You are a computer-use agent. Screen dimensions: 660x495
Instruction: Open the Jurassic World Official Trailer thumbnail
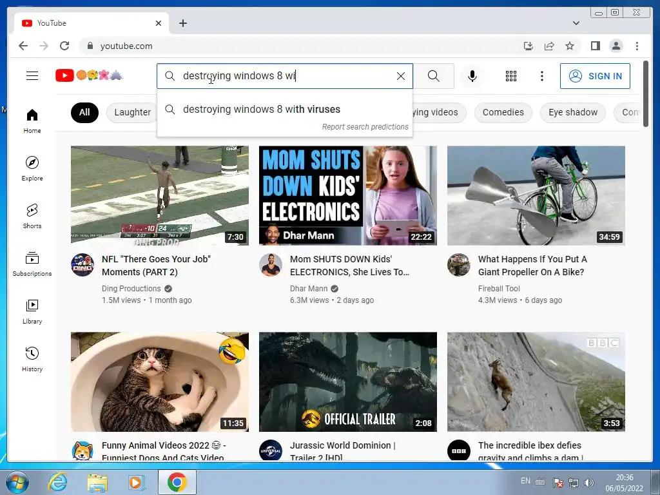pos(347,382)
